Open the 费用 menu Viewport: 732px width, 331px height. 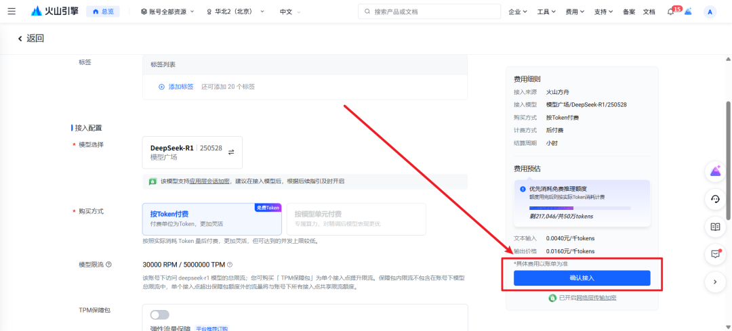pos(575,12)
